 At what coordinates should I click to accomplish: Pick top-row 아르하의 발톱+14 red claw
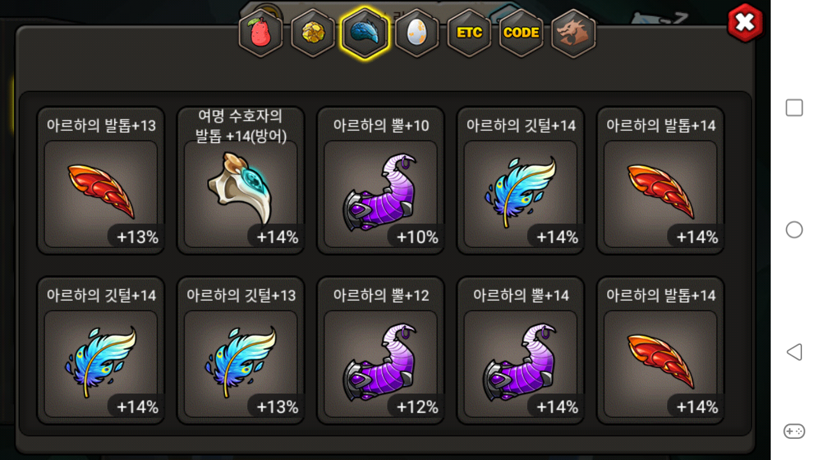coord(661,180)
